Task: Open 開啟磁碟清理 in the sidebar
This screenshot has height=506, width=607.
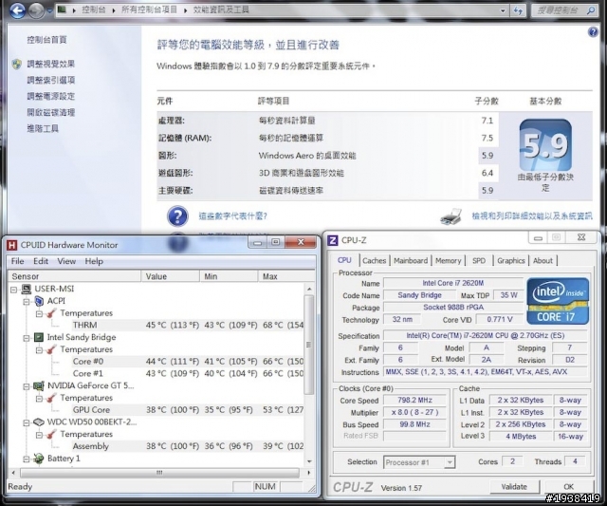Action: pos(50,112)
